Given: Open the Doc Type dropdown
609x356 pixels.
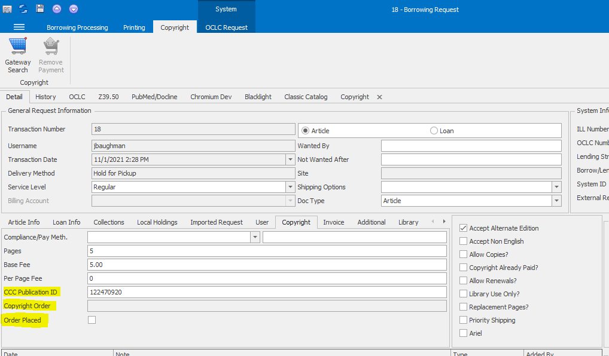Looking at the screenshot, I should tap(556, 200).
